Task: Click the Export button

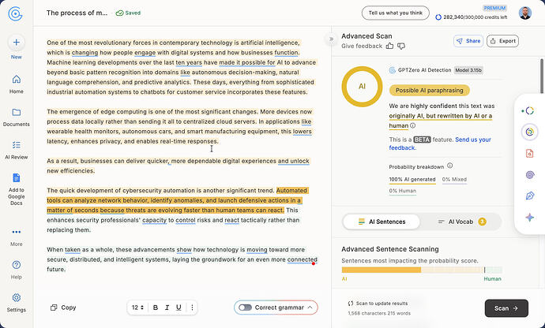Action: [x=502, y=41]
